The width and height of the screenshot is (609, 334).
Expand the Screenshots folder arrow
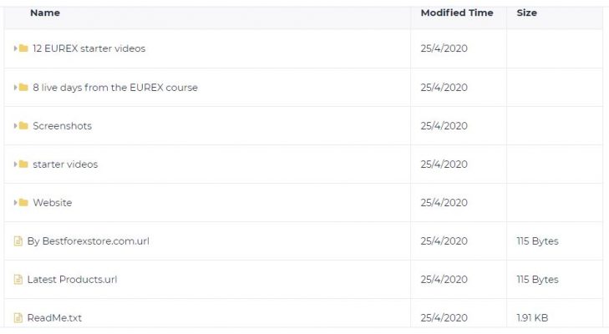16,125
